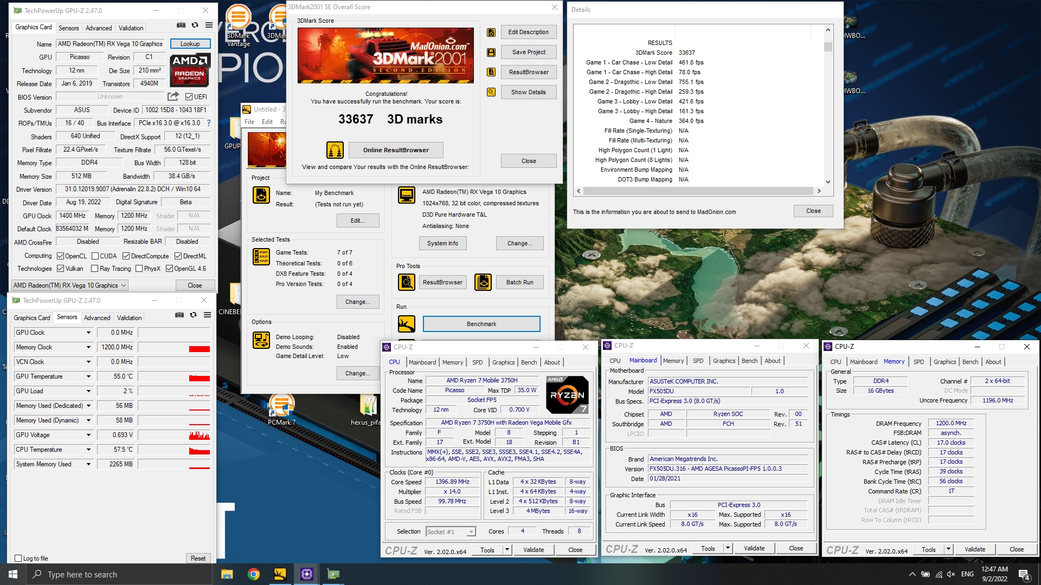The image size is (1041, 585).
Task: Click magnifier icon beside Show Details
Action: point(491,92)
